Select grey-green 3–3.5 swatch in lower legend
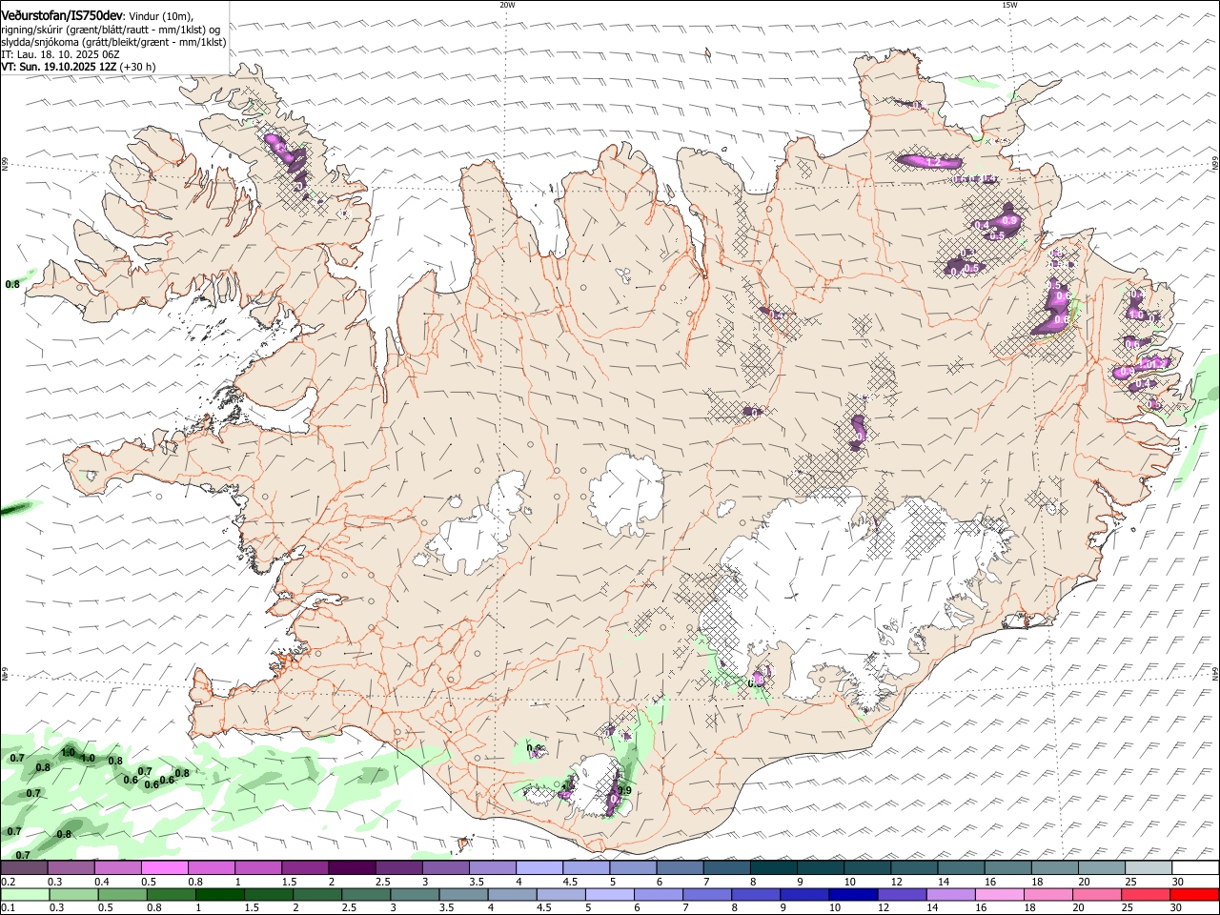 pyautogui.click(x=414, y=895)
